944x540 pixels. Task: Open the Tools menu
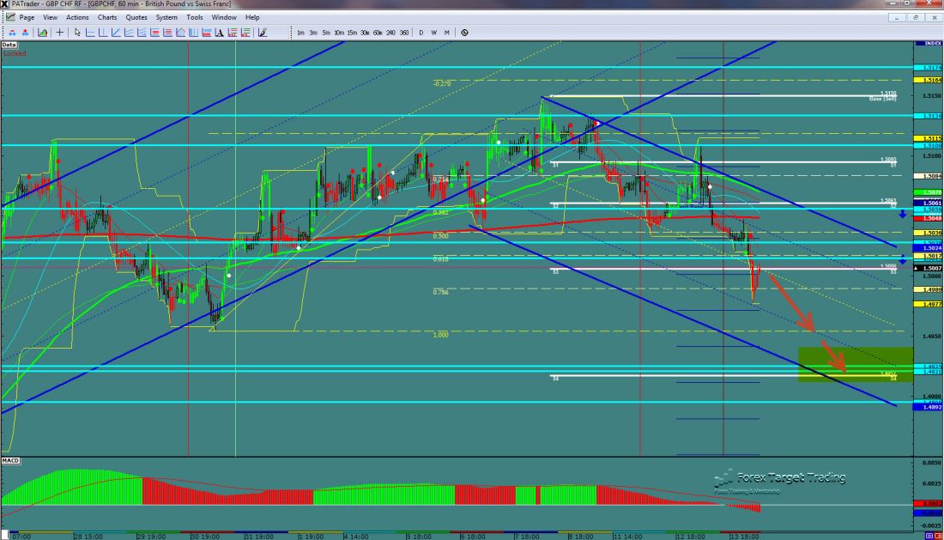[x=195, y=17]
